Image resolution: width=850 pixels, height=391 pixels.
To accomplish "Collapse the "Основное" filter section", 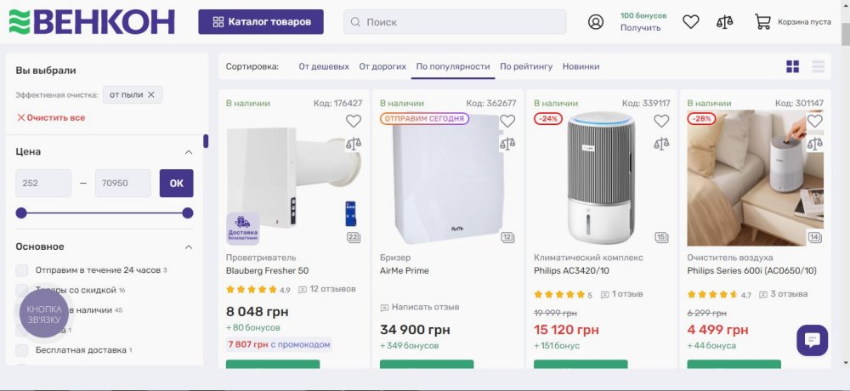I will tap(189, 247).
